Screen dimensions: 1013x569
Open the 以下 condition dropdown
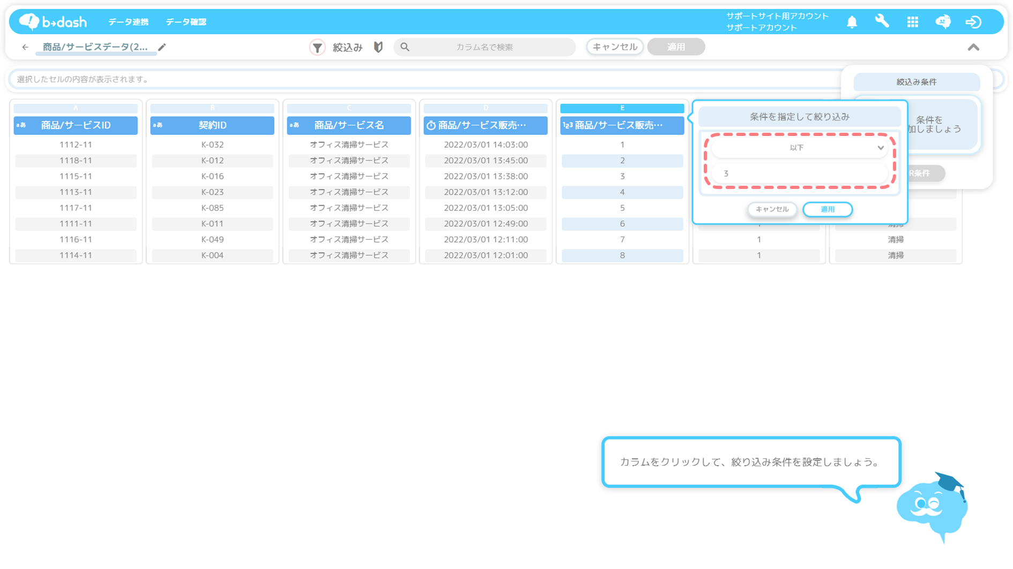799,148
